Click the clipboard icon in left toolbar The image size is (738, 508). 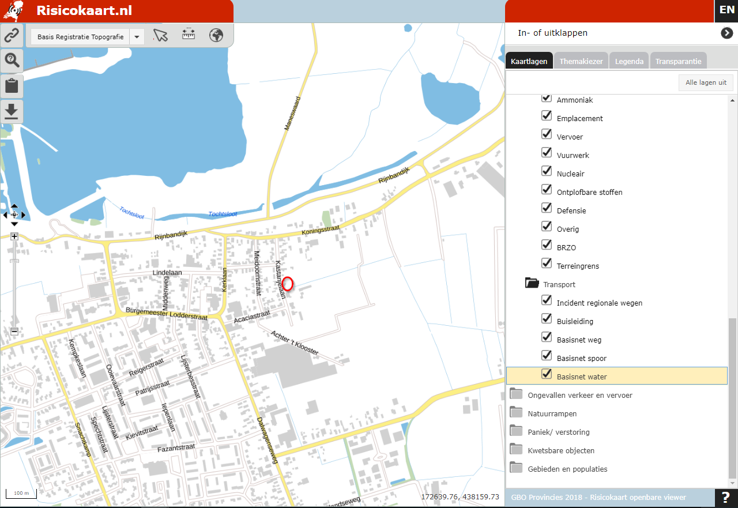(12, 86)
